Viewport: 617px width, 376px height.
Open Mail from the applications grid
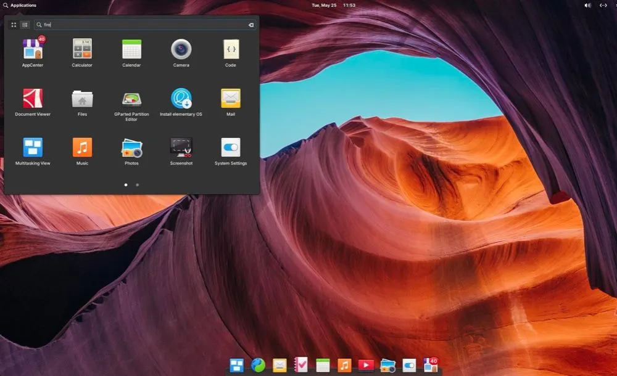coord(231,102)
